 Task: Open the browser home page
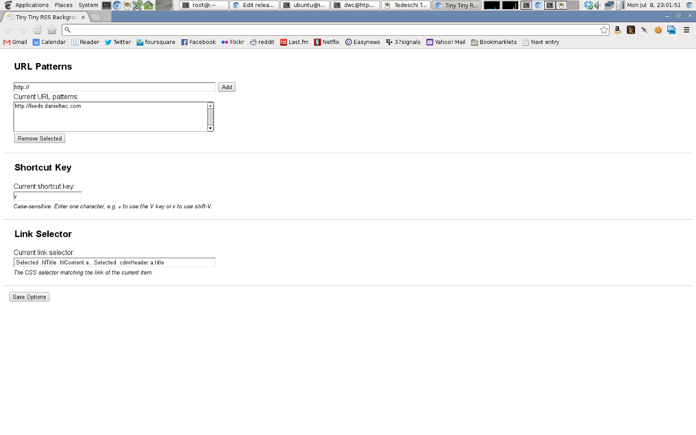tap(52, 30)
